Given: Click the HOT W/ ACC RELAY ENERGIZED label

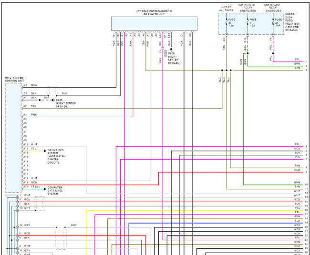Looking at the screenshot, I should (x=273, y=8).
